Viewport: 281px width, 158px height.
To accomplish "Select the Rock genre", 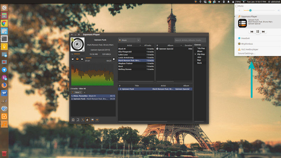I will pos(200,63).
